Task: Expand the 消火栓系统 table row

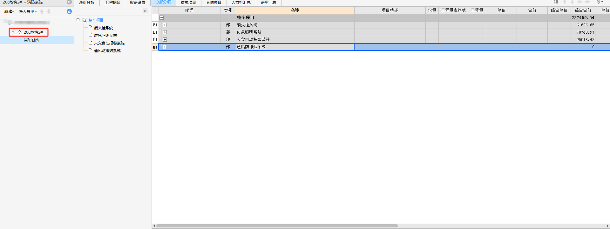Action: click(x=165, y=25)
